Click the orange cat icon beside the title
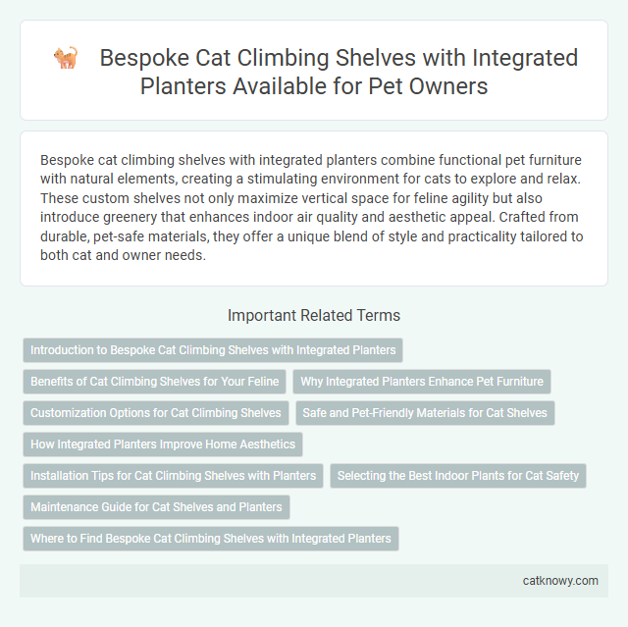This screenshot has height=627, width=628. [66, 58]
